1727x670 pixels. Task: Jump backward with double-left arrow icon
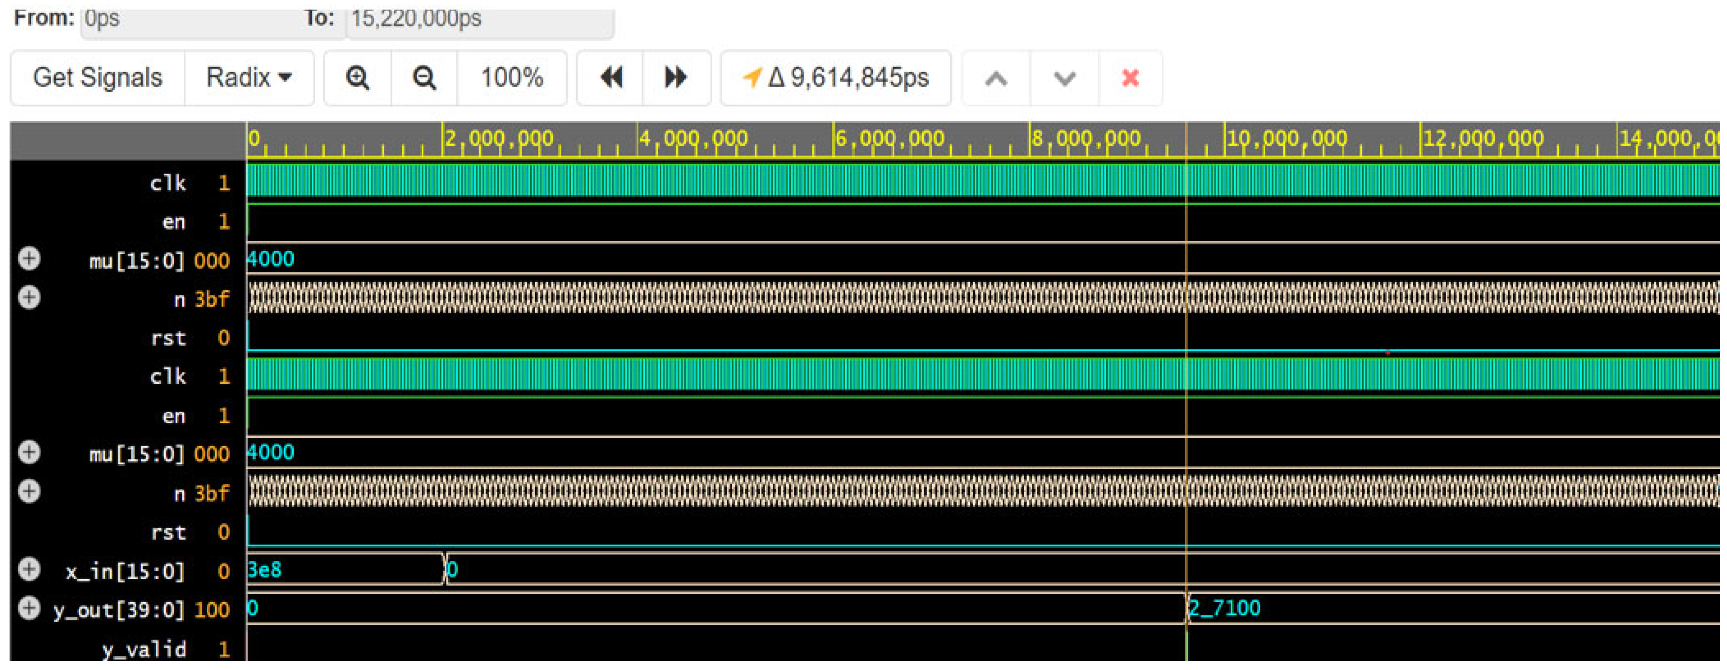click(x=610, y=78)
